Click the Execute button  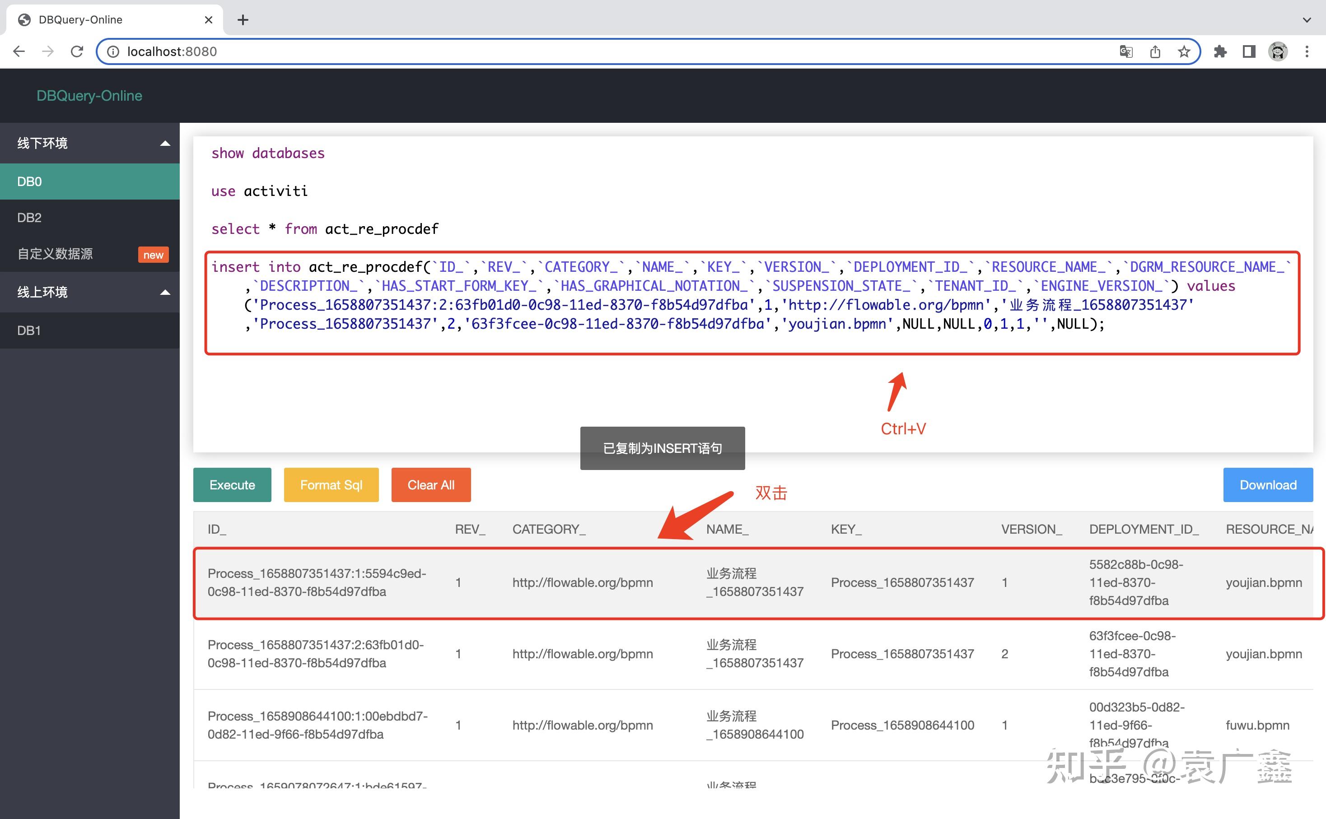click(x=232, y=485)
